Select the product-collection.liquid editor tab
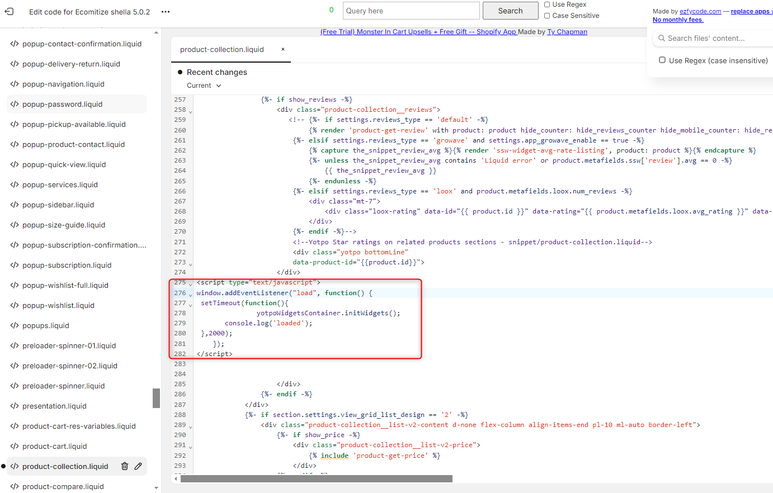Screen dimensions: 773x493 tap(222, 49)
